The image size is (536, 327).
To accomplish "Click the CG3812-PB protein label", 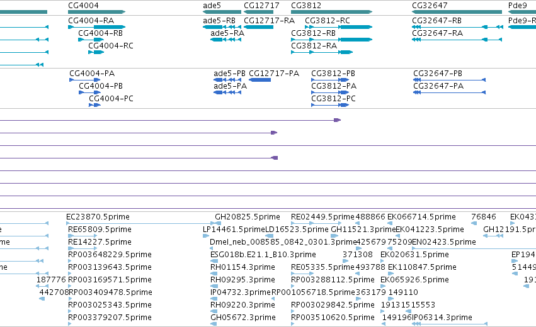I will pyautogui.click(x=333, y=74).
